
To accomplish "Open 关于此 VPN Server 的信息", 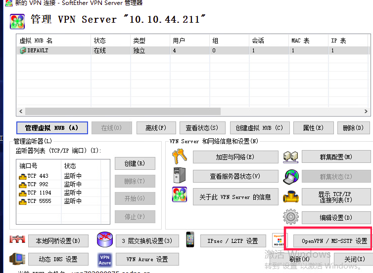I will coord(235,197).
